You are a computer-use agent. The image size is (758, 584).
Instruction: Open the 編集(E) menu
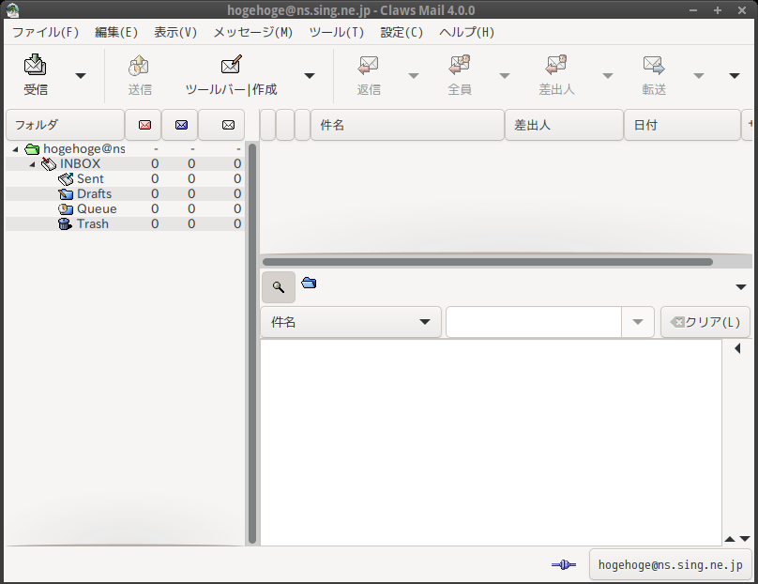click(116, 33)
